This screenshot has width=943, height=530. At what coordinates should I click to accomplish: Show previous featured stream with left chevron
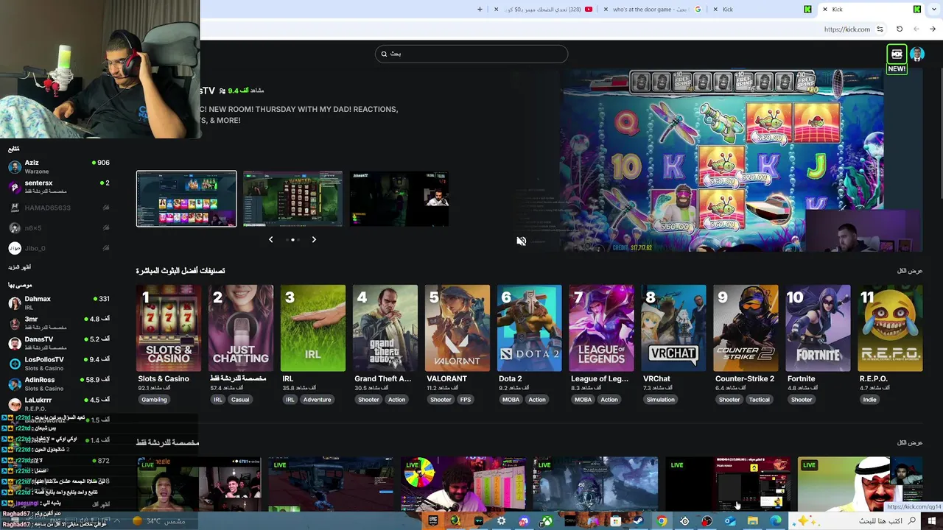[x=270, y=239]
